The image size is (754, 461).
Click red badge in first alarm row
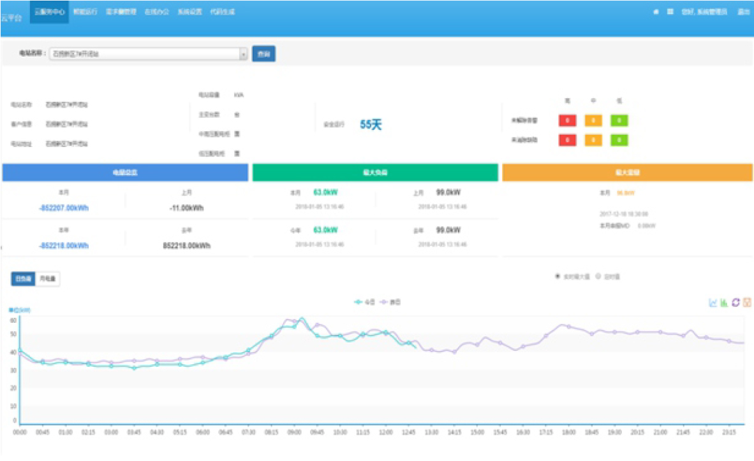pos(568,120)
